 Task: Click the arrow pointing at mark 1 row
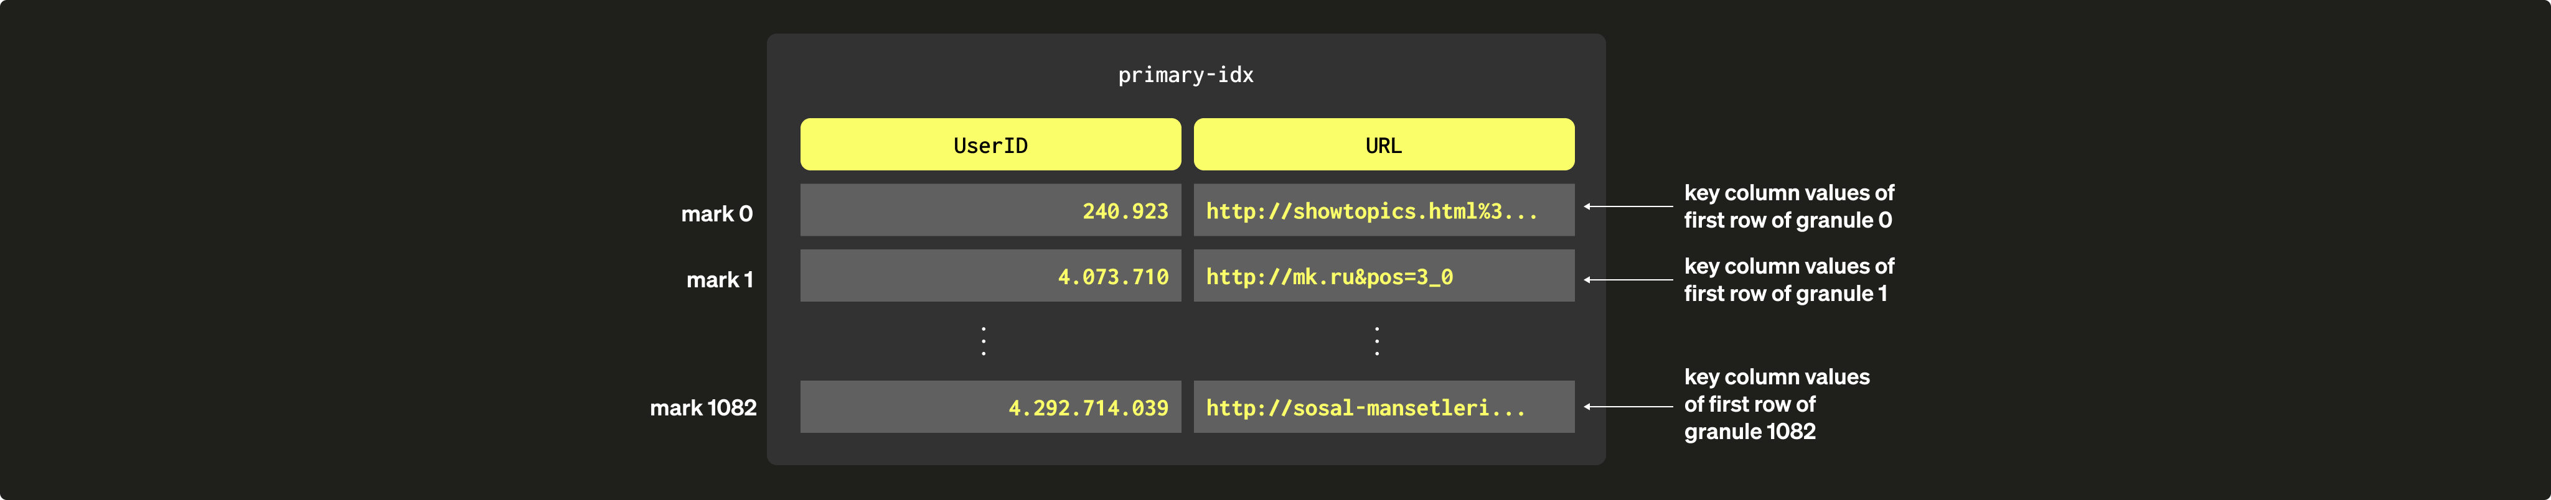[1627, 280]
